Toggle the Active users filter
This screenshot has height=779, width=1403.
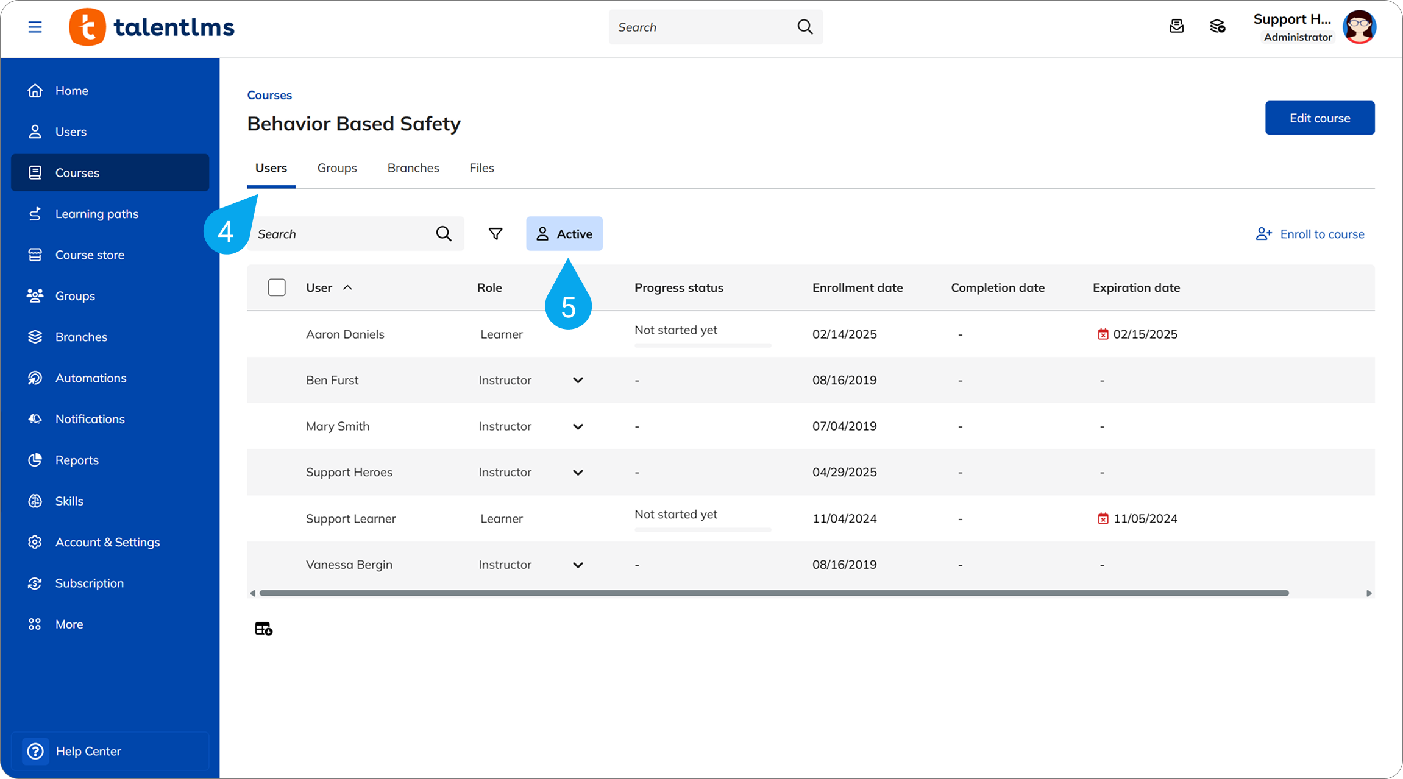564,234
